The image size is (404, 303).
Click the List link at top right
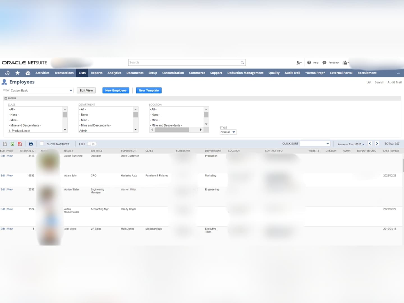[x=369, y=82]
